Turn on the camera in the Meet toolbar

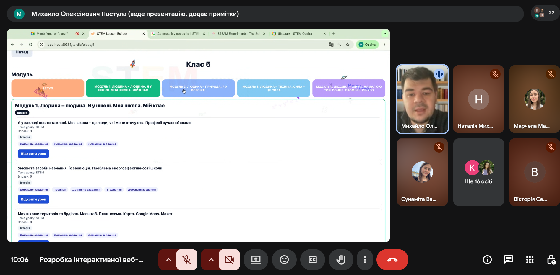coord(229,260)
